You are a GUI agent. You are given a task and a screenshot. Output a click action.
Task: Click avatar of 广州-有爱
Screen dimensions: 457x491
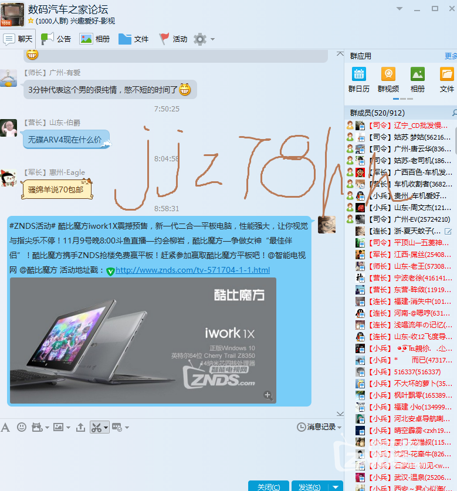coord(8,78)
